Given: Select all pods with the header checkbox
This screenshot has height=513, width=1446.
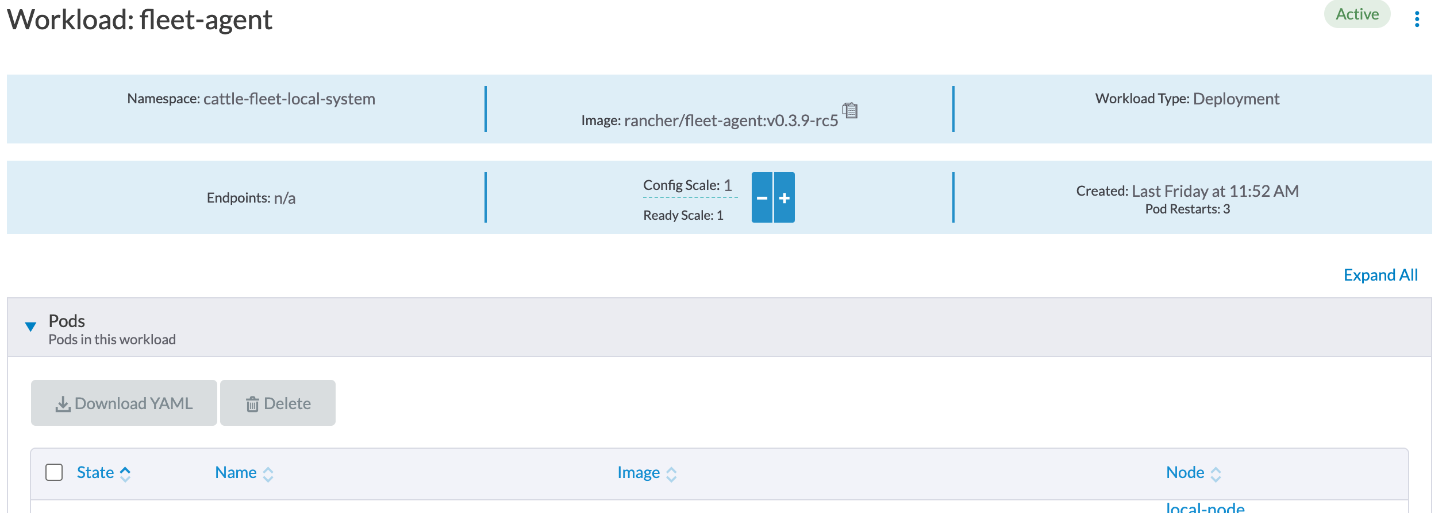Looking at the screenshot, I should pyautogui.click(x=53, y=472).
